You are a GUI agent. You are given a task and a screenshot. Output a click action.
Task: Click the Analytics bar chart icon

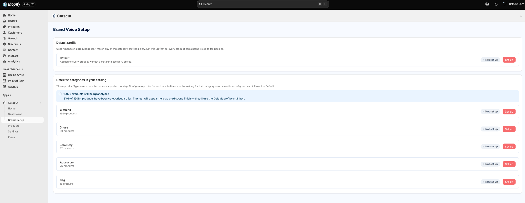pyautogui.click(x=4, y=61)
